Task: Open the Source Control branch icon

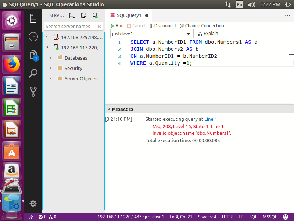Action: point(33,91)
